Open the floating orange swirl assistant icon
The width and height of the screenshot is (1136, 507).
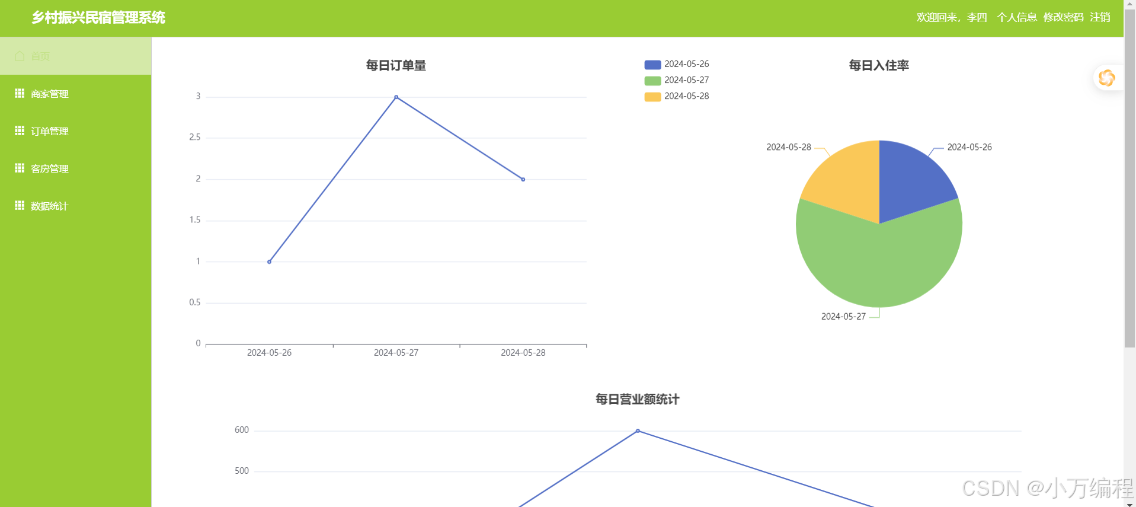1106,78
